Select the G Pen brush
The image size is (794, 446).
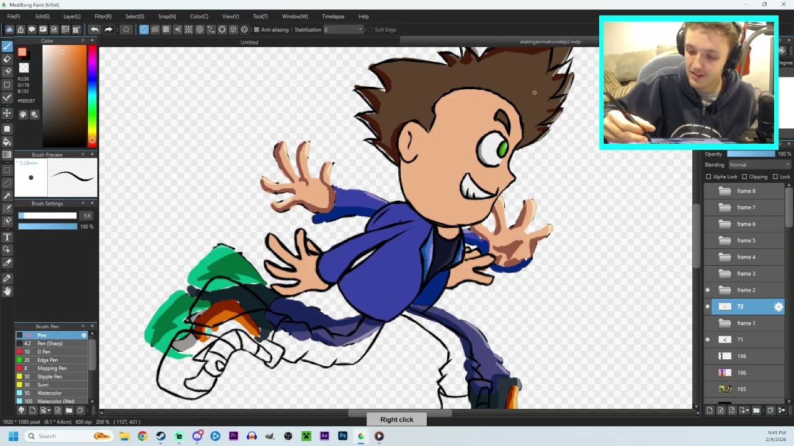(52, 352)
